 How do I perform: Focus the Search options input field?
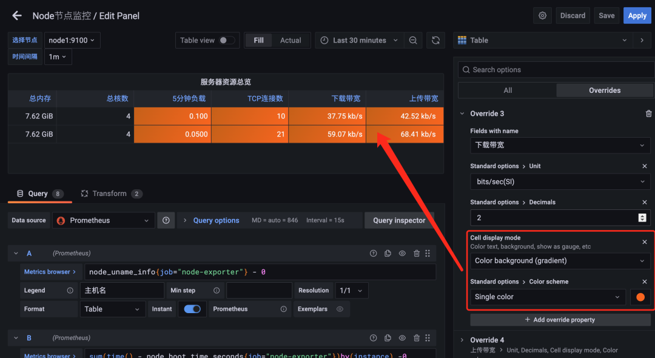pos(556,70)
